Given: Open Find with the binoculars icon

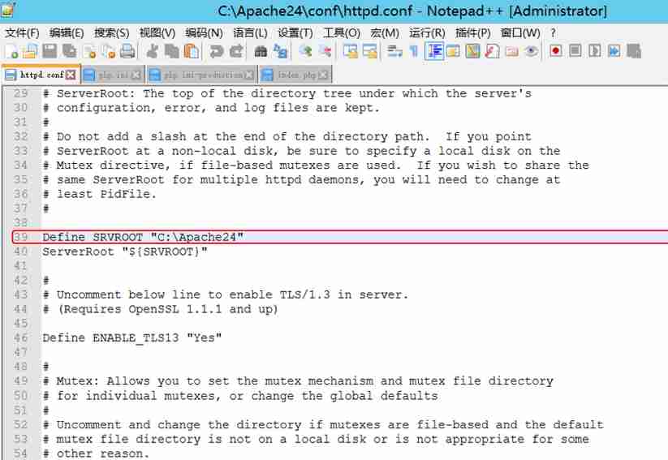Looking at the screenshot, I should coord(261,52).
